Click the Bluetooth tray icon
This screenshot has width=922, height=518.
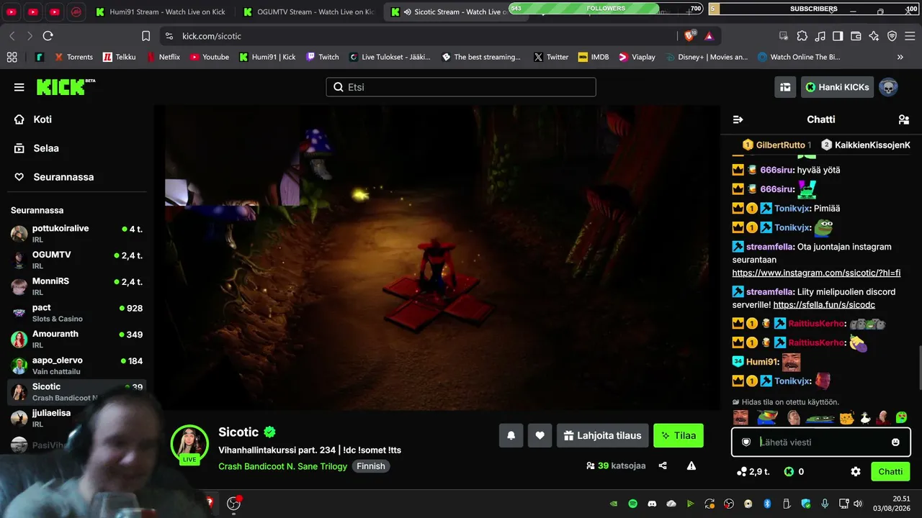pos(767,504)
